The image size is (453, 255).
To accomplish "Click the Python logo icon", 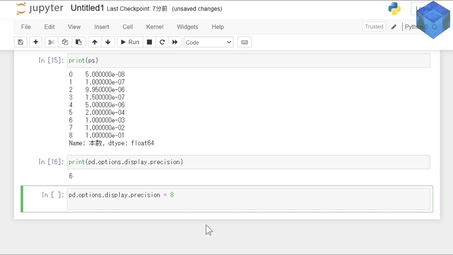I will coord(394,8).
